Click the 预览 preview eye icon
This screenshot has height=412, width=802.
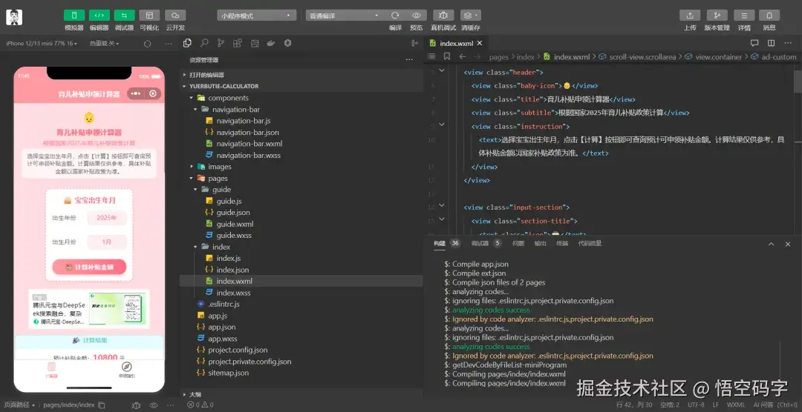coord(417,16)
